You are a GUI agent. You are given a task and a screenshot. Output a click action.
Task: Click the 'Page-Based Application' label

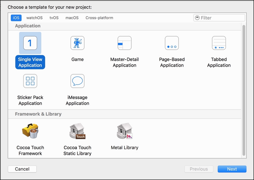click(172, 62)
